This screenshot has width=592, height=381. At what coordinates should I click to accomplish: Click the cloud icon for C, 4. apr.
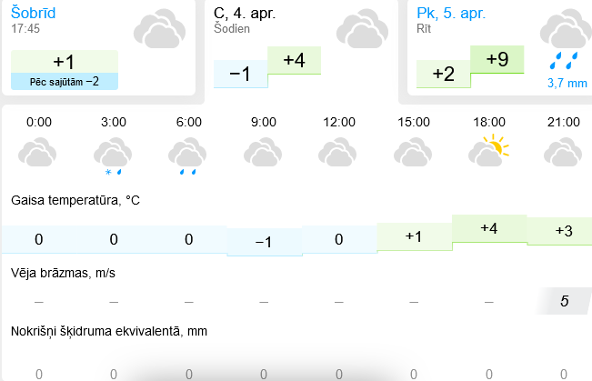(x=362, y=29)
